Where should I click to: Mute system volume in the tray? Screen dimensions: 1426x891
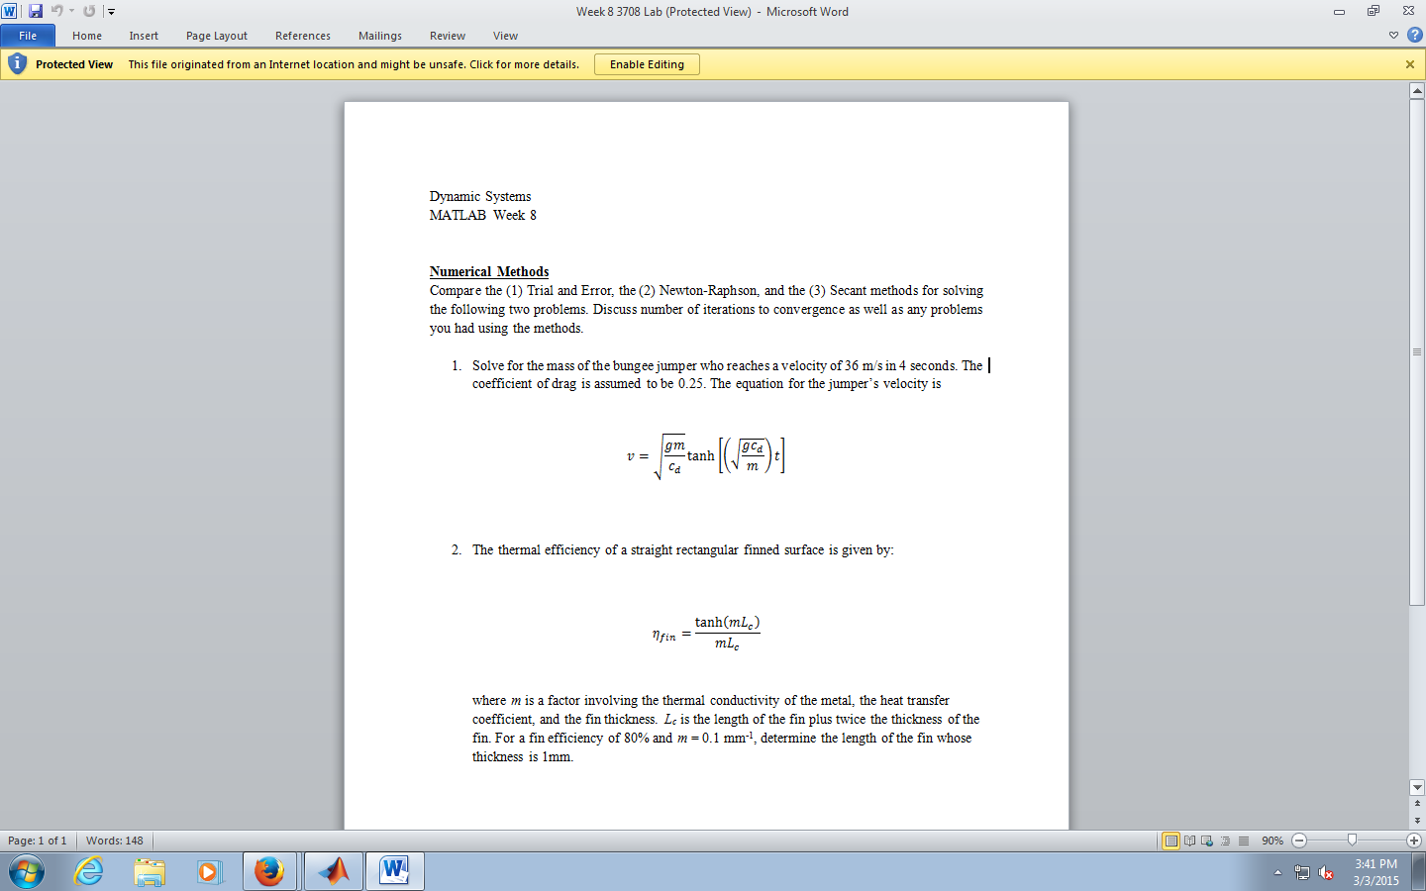tap(1326, 872)
